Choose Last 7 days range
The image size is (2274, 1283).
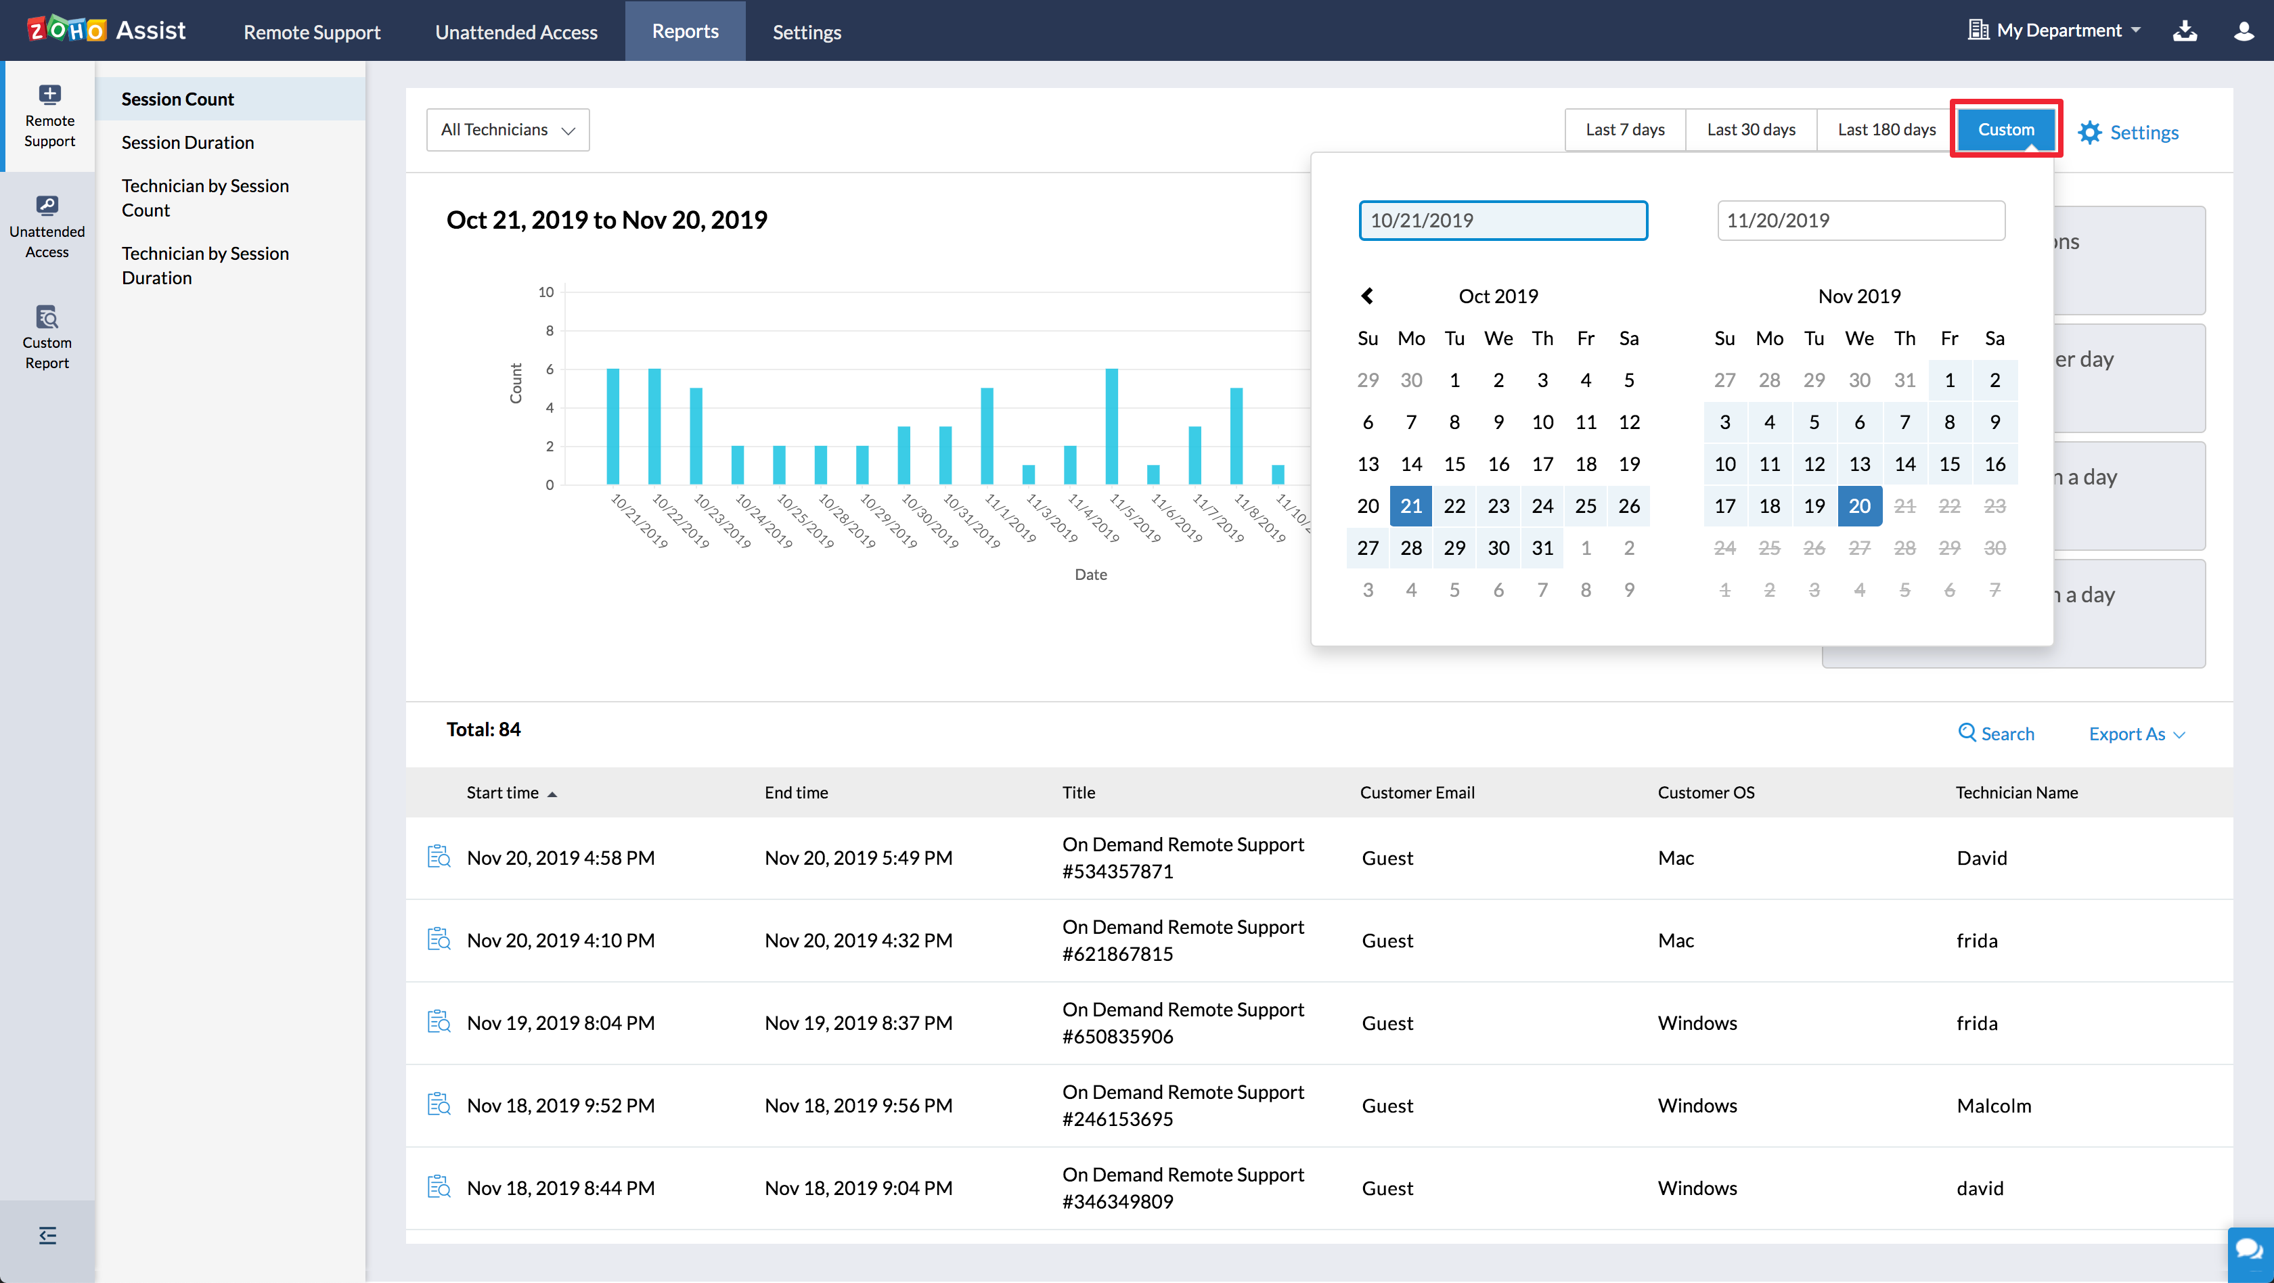pos(1624,130)
